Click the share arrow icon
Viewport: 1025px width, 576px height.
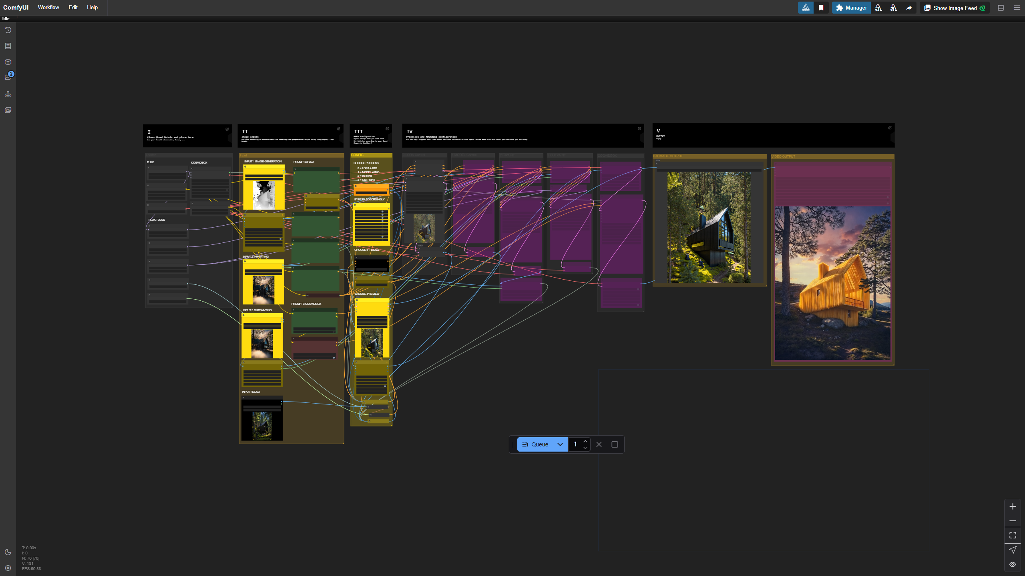click(x=909, y=8)
